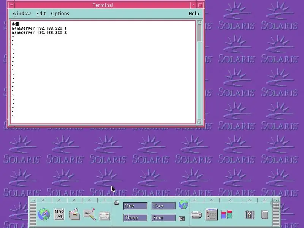Screen dimensions: 304x228
Task: Expand the subpanel arrow above the Help icon
Action: point(250,200)
